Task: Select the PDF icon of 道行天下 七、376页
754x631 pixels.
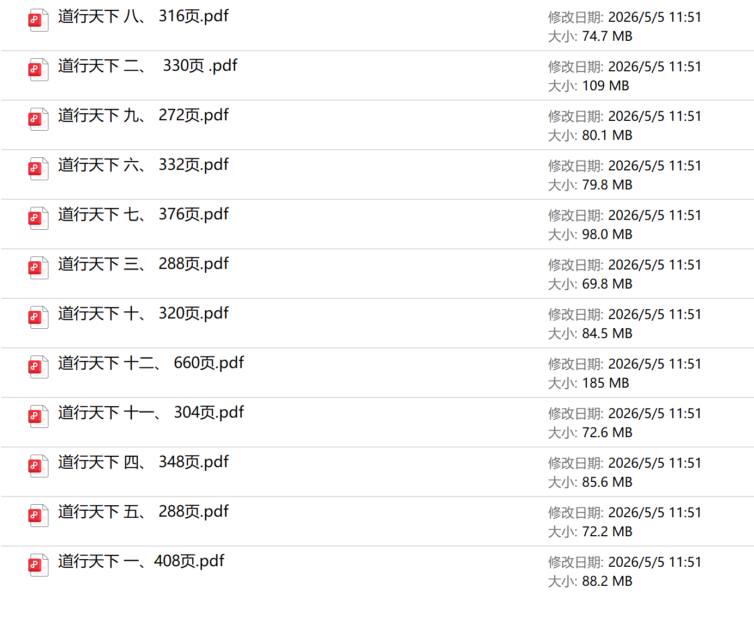Action: click(x=38, y=218)
